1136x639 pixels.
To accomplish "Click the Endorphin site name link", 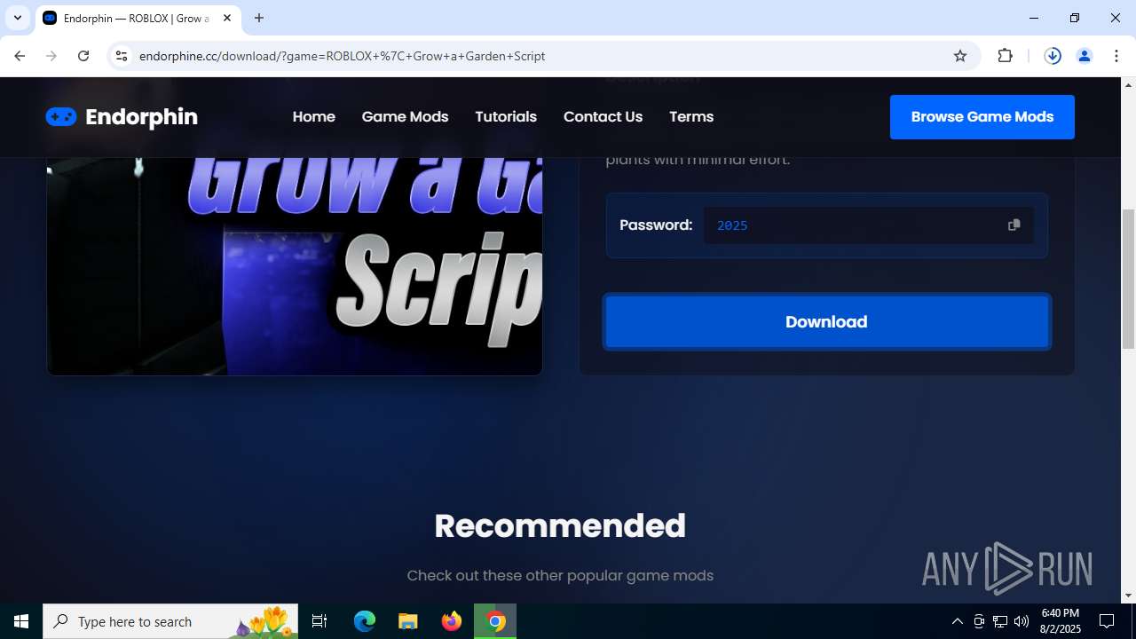I will point(141,117).
